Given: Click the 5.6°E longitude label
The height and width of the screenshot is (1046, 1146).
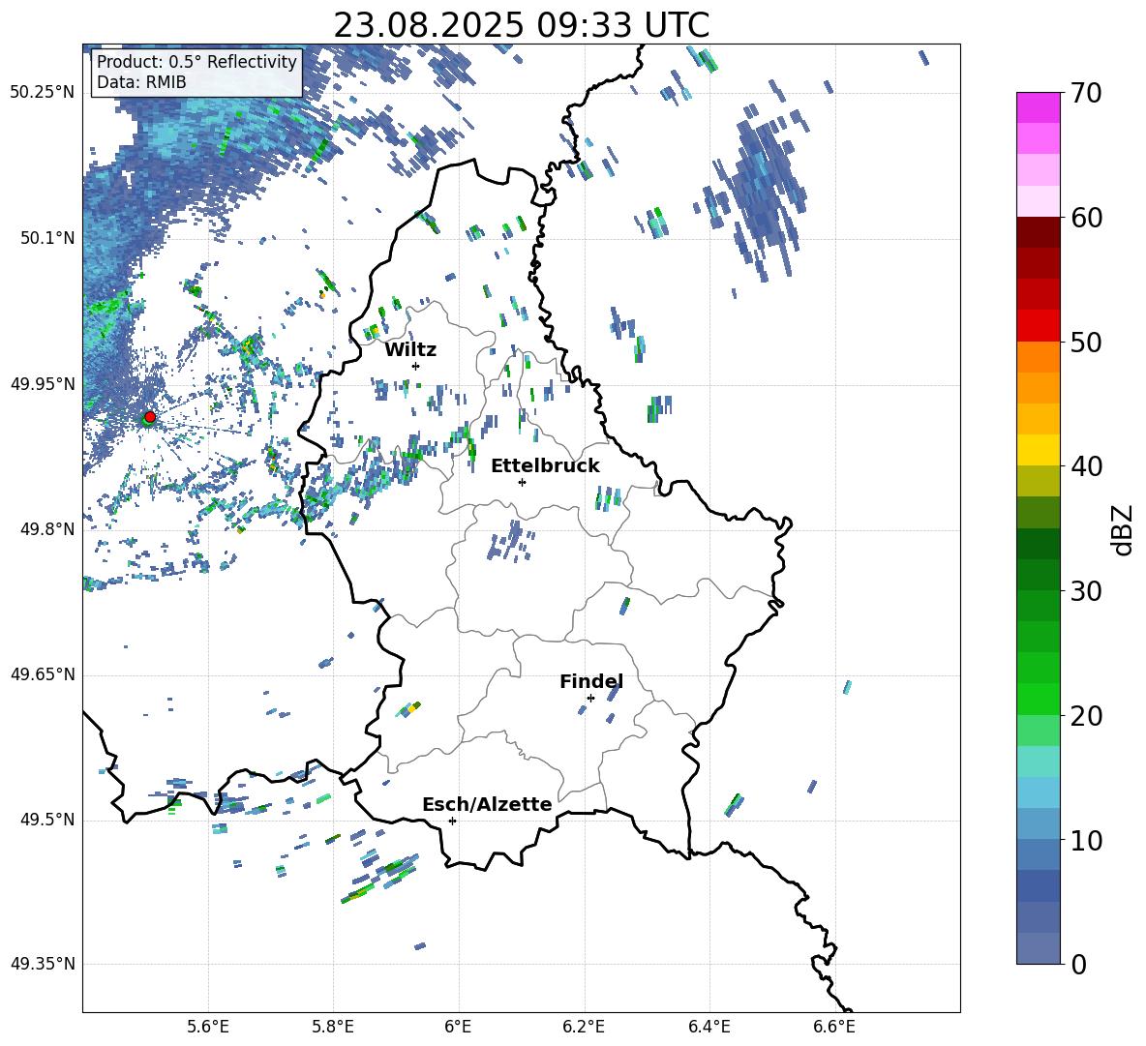Looking at the screenshot, I should 208,1027.
